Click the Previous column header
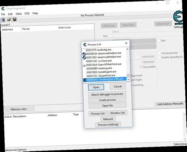The image size is (187, 152). pyautogui.click(x=65, y=28)
